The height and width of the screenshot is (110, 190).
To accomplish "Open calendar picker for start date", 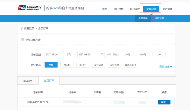I will [x=69, y=55].
